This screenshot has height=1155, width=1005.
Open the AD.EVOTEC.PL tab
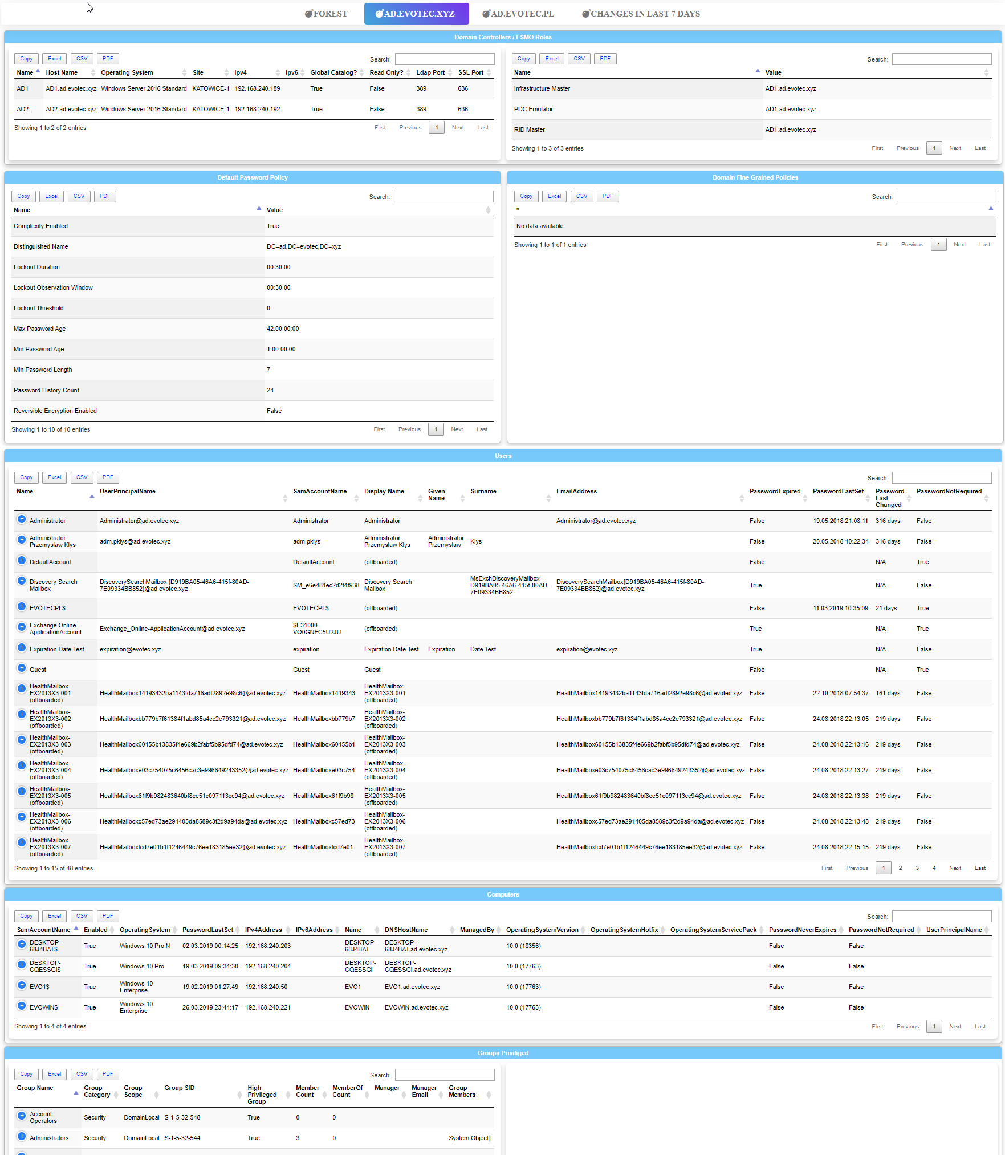(x=518, y=14)
